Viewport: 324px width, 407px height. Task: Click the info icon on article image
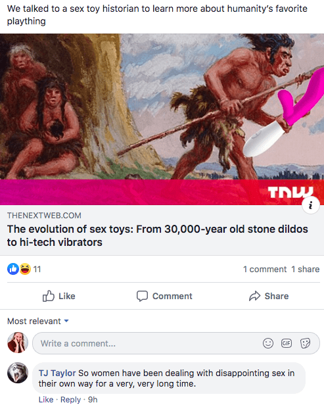[x=310, y=205]
